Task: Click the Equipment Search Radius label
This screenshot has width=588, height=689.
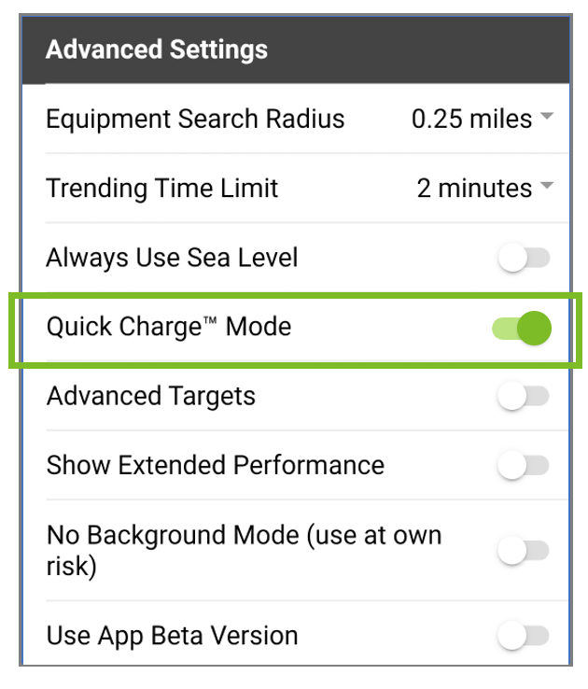Action: click(x=195, y=120)
